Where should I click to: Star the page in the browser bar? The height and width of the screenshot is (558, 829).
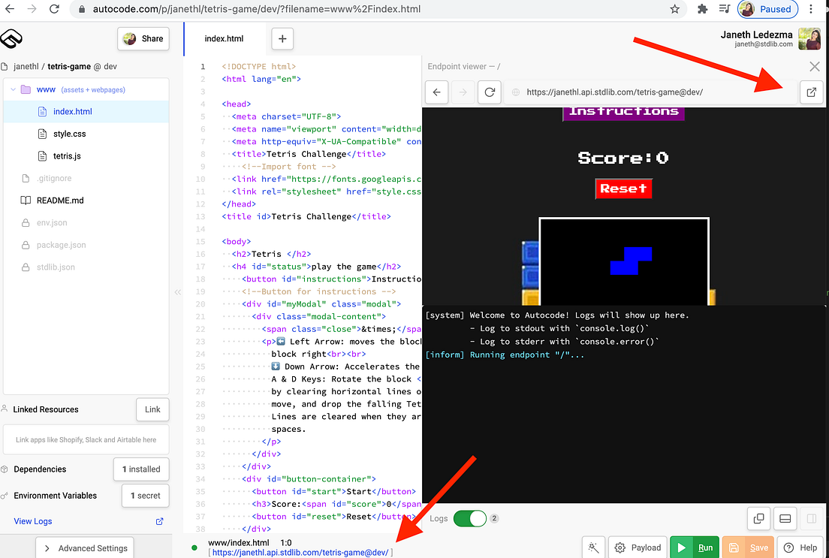pyautogui.click(x=674, y=9)
